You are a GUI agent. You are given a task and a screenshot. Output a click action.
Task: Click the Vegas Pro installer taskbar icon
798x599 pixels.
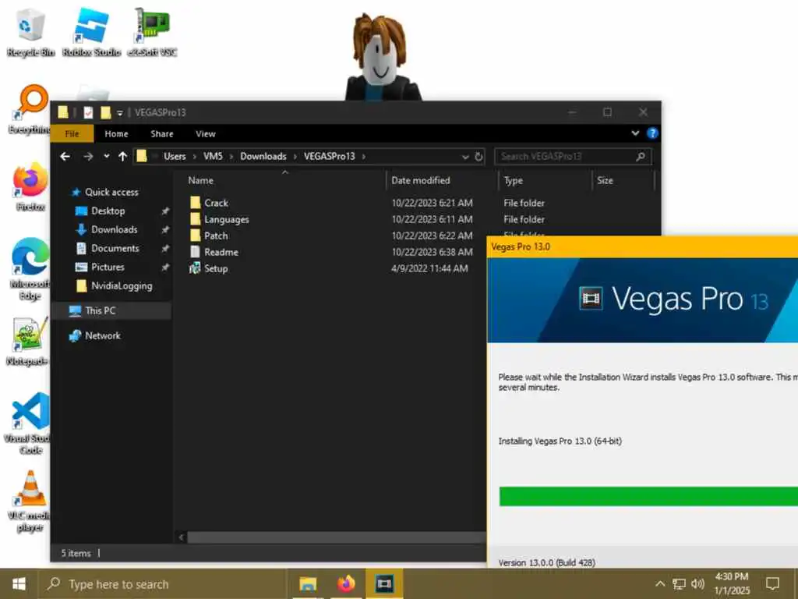(384, 583)
